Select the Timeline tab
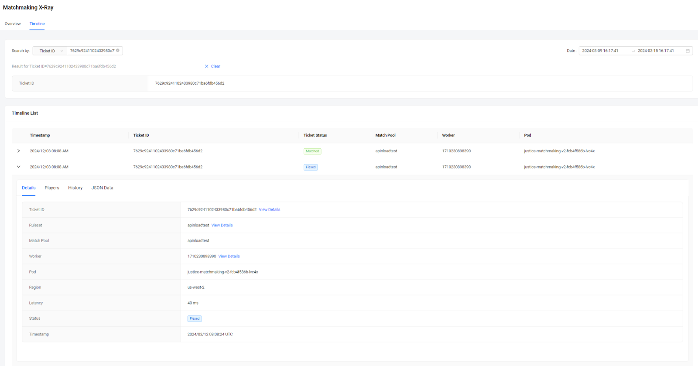This screenshot has width=698, height=366. tap(37, 24)
